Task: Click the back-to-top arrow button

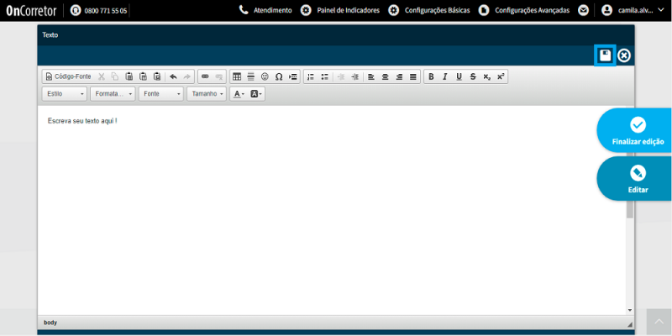Action: click(x=659, y=323)
